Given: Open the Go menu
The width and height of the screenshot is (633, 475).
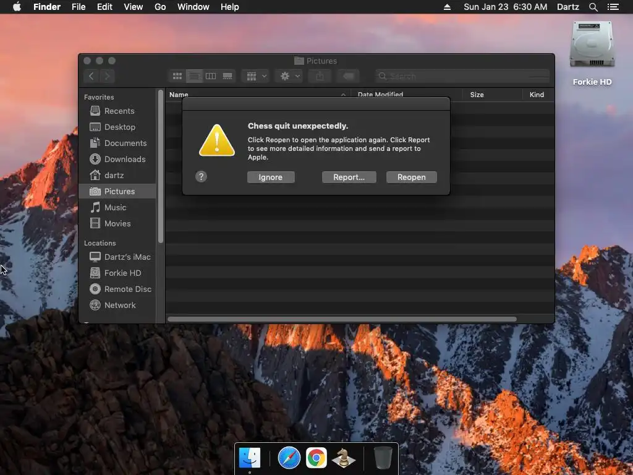Looking at the screenshot, I should 160,7.
